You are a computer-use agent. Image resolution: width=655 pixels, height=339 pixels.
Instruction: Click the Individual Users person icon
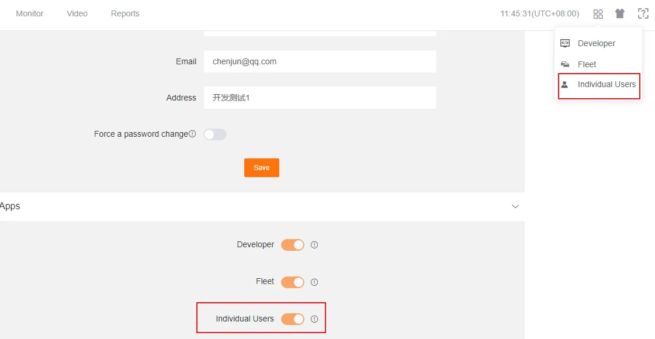(x=565, y=85)
